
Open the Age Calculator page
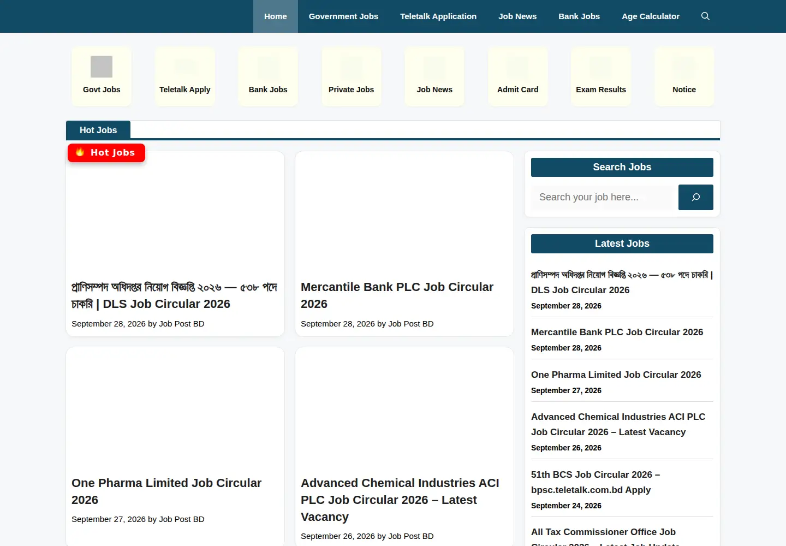(651, 16)
